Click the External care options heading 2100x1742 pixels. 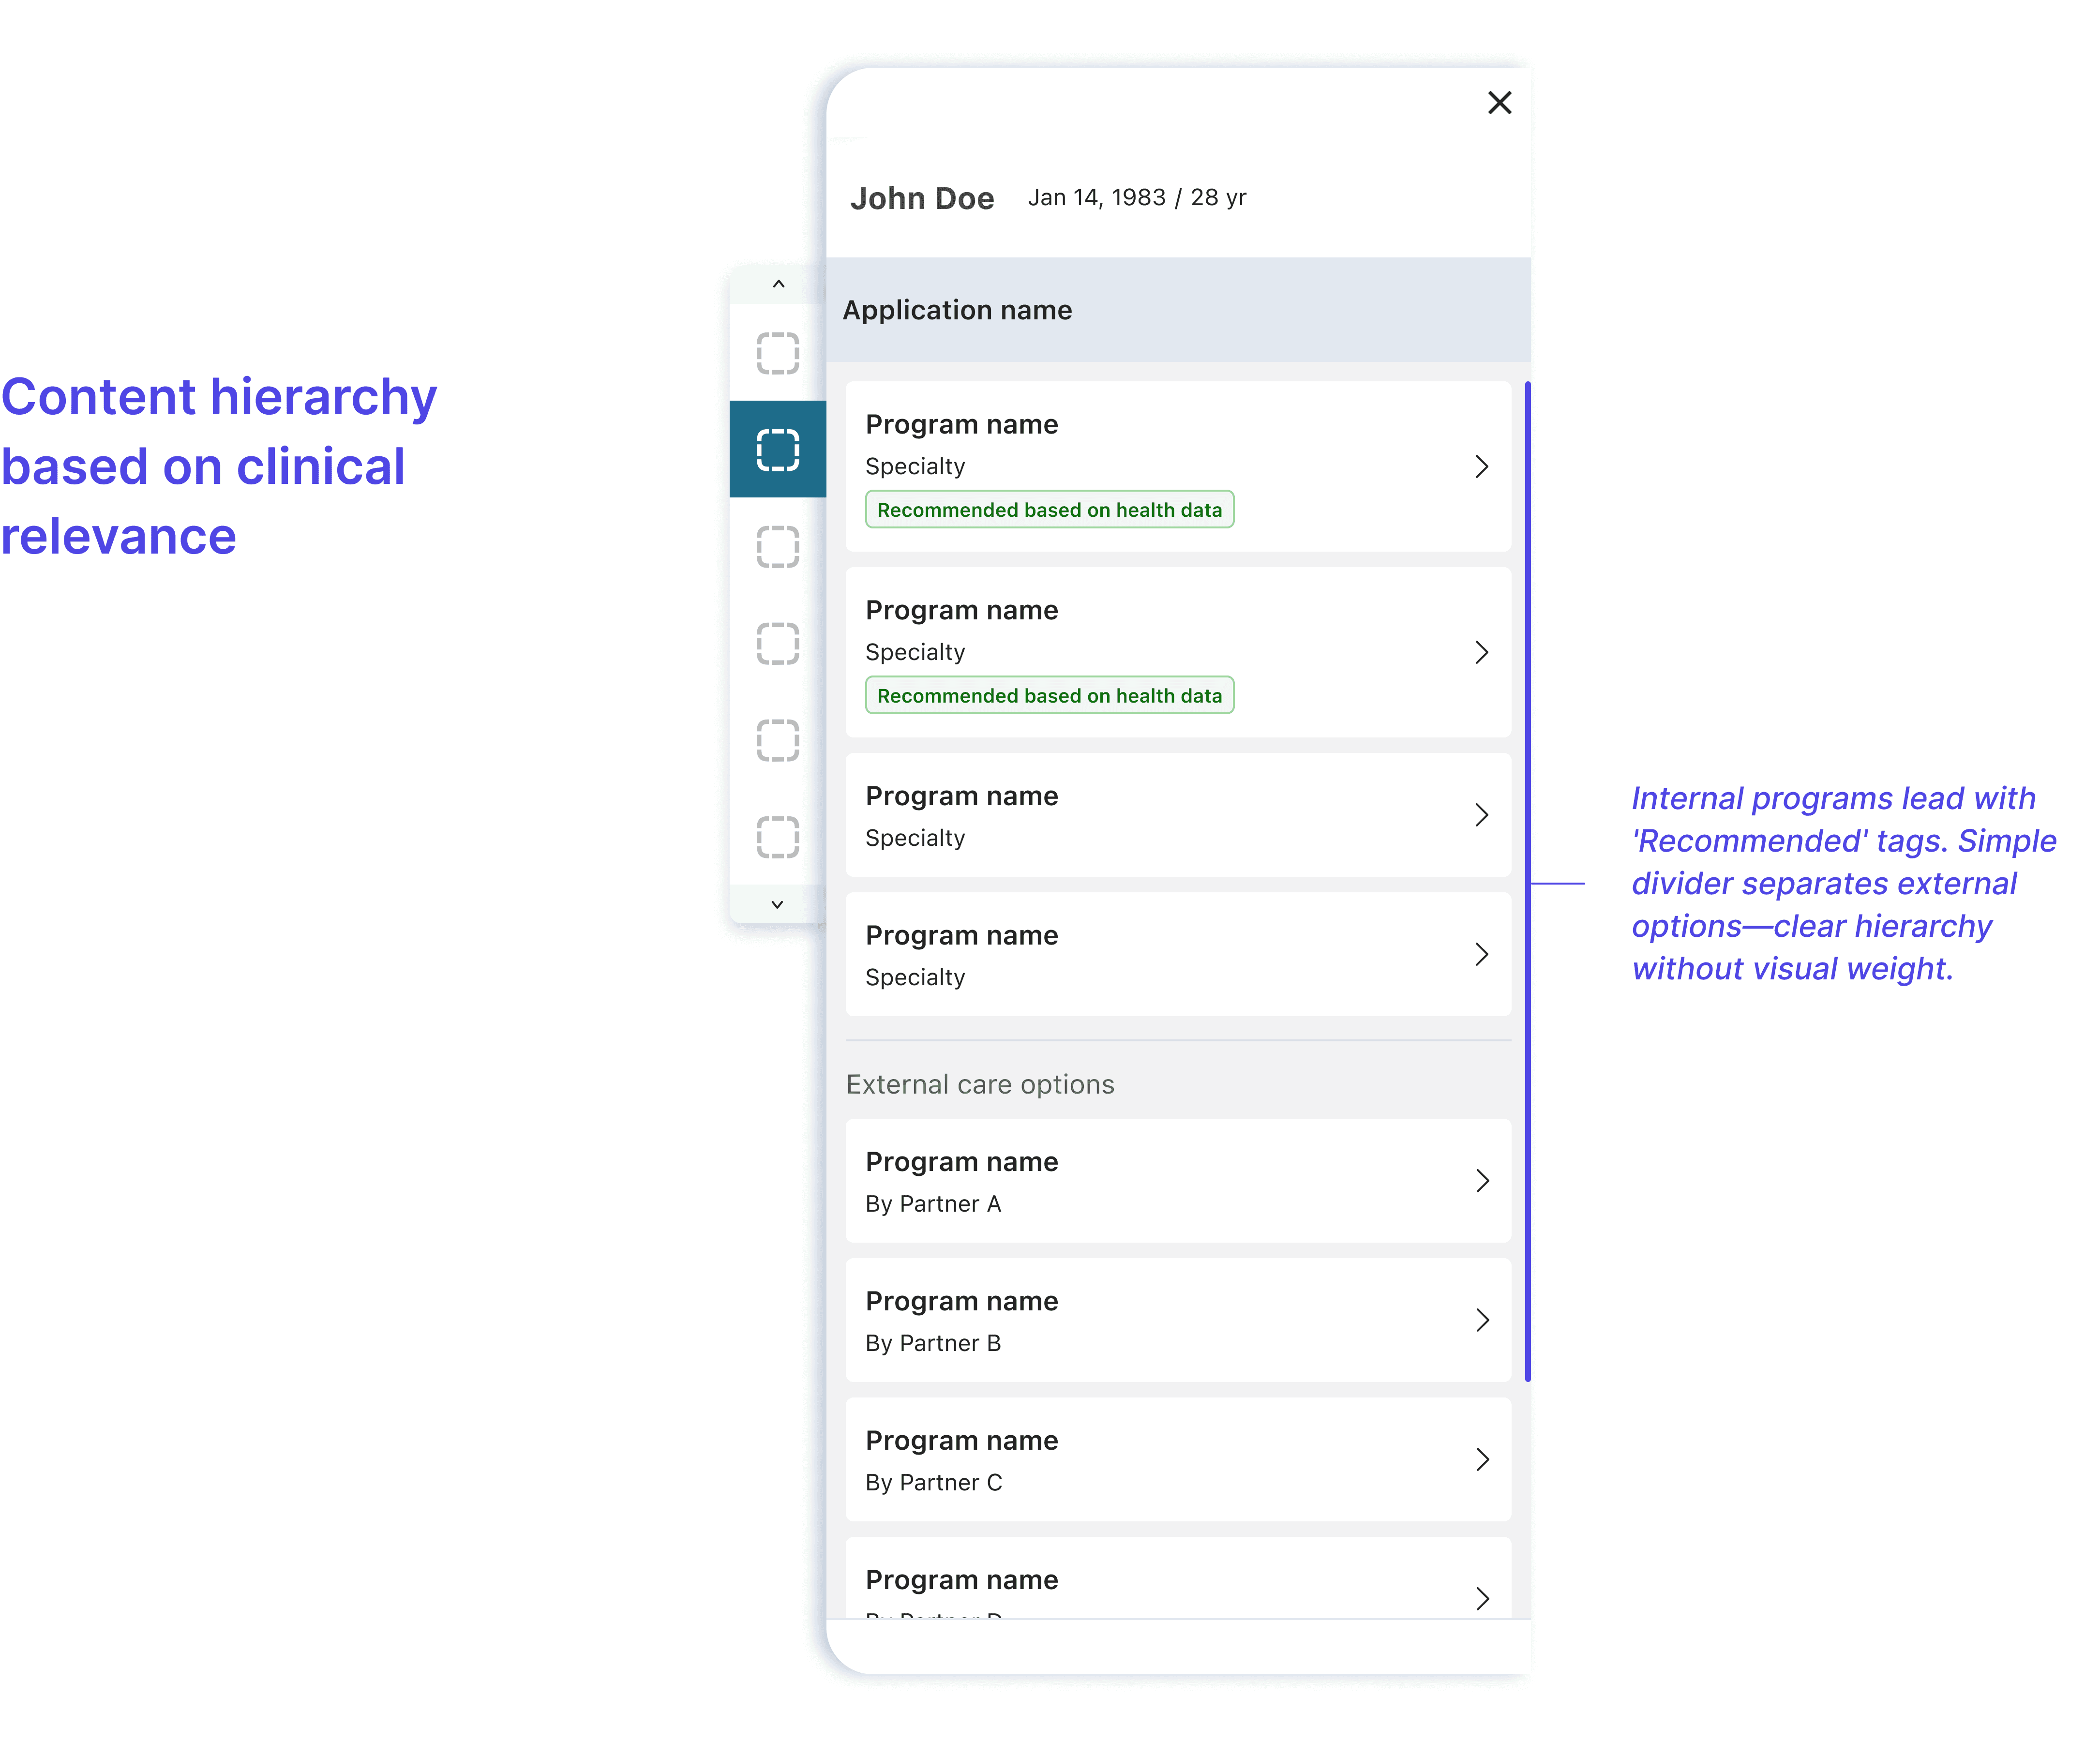(x=979, y=1084)
